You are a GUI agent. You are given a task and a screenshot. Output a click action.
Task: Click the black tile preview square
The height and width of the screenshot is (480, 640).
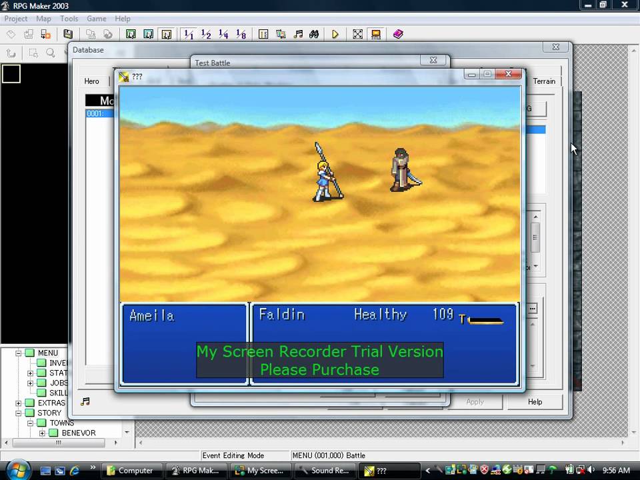pyautogui.click(x=11, y=74)
